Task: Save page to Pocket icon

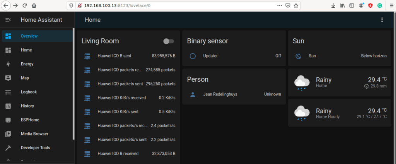Action: (288, 5)
